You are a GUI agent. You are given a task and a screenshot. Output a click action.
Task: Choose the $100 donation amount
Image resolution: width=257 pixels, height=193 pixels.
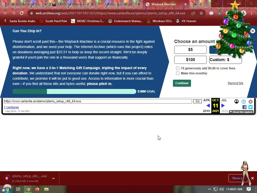pos(190,60)
